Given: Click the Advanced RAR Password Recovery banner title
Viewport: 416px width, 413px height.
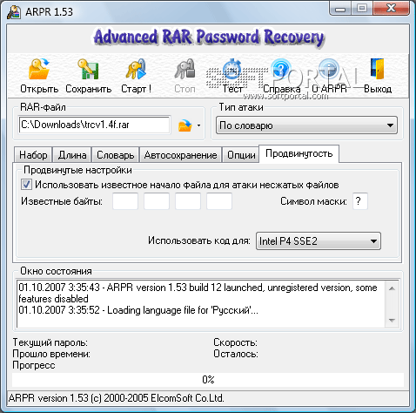Looking at the screenshot, I should 208,37.
